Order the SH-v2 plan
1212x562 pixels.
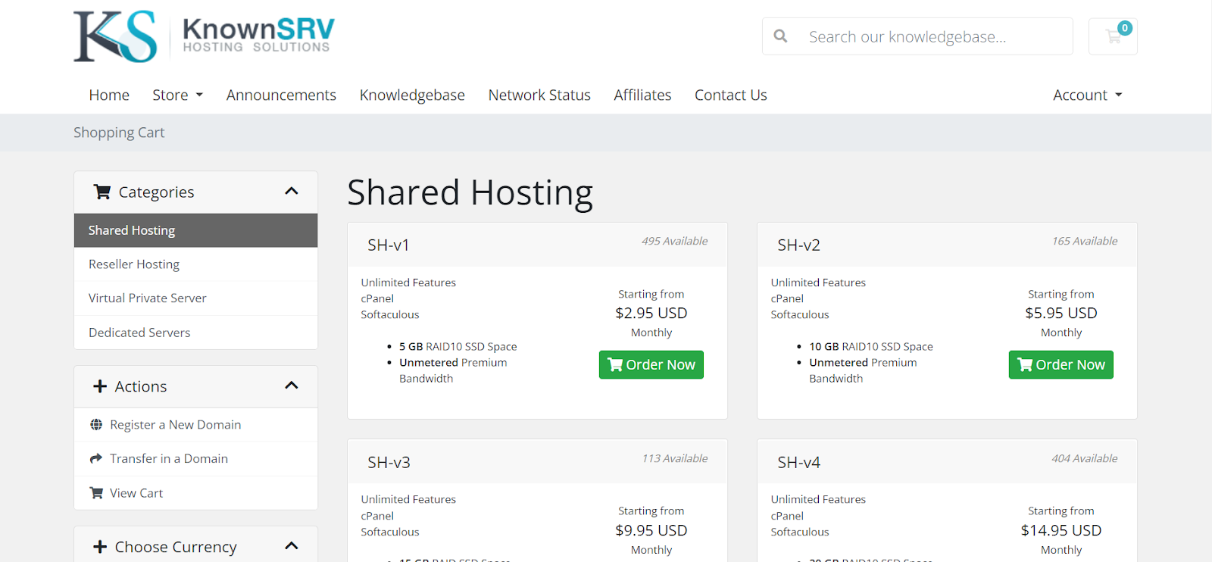point(1061,364)
